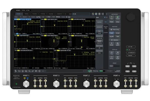Viewport: 150px width, 101px height.
Task: Click the Autoscale All button
Action: [99, 27]
